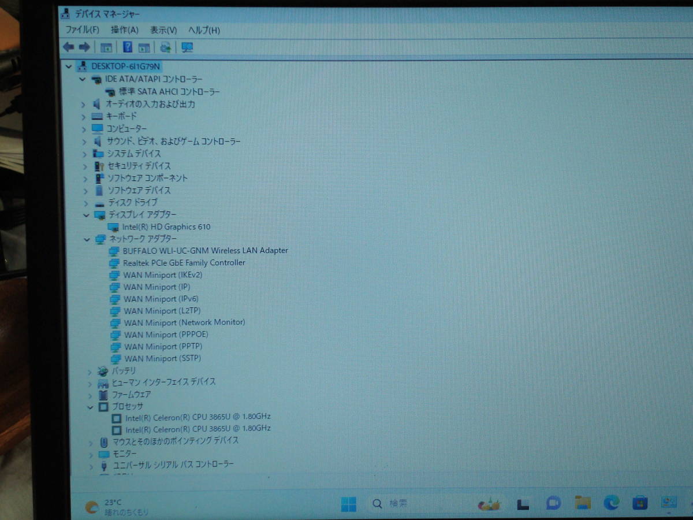Click the blue question mark Help icon

[128, 47]
